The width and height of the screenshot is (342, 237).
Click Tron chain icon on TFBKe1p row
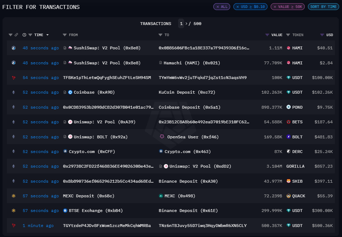click(14, 78)
